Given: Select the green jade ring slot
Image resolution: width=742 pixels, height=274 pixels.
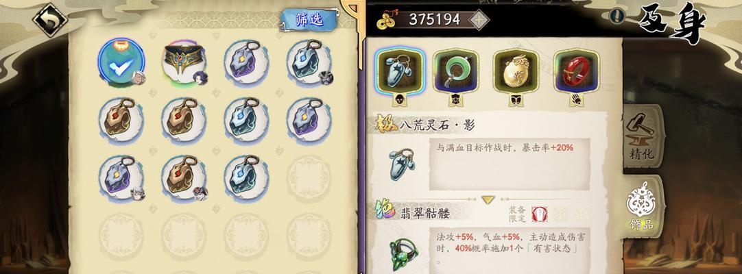Looking at the screenshot, I should point(456,72).
